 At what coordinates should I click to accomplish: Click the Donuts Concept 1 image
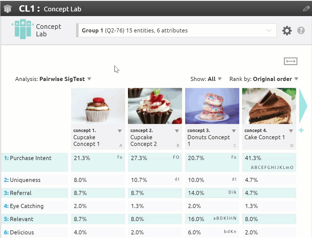[212, 106]
